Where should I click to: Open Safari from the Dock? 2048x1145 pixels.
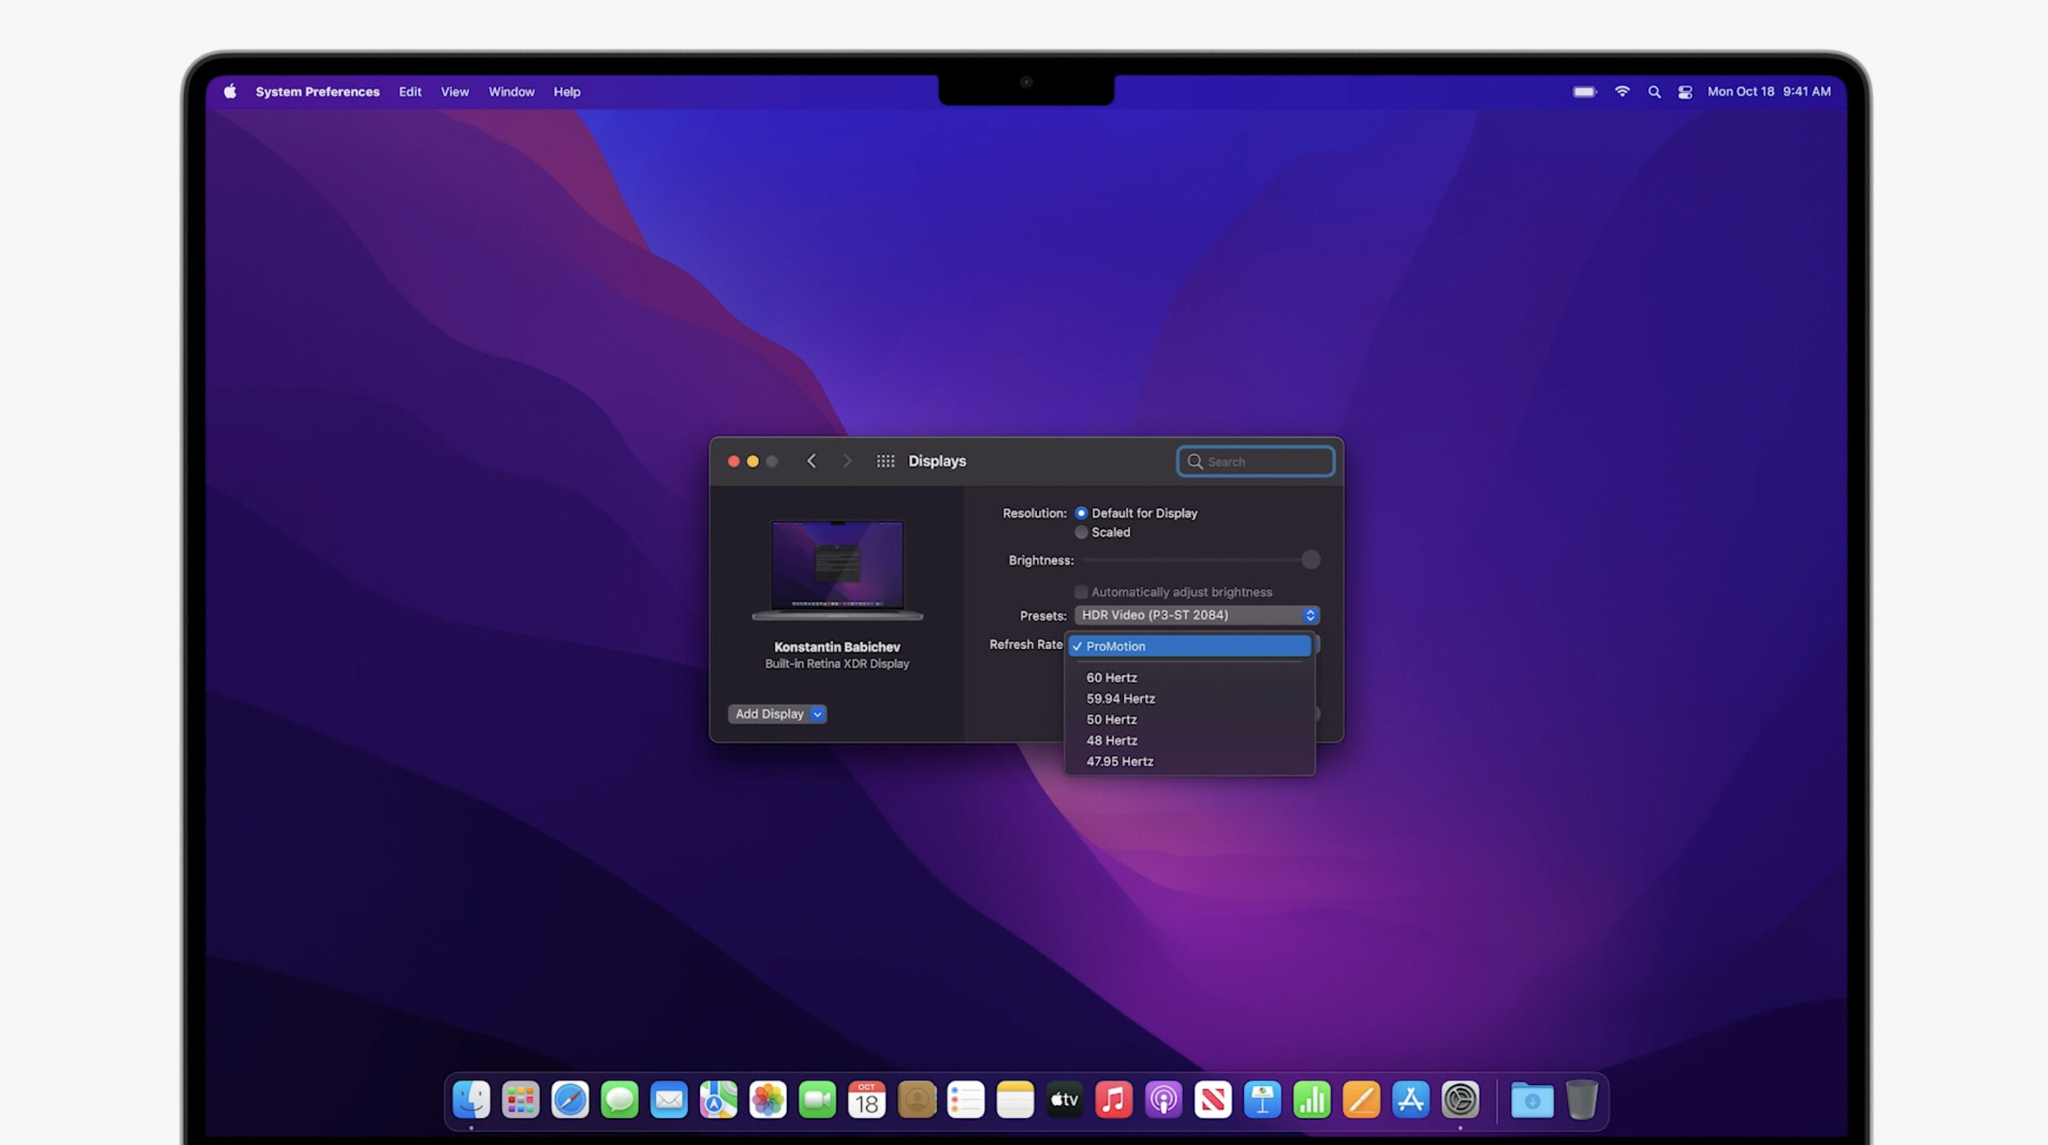click(x=570, y=1100)
